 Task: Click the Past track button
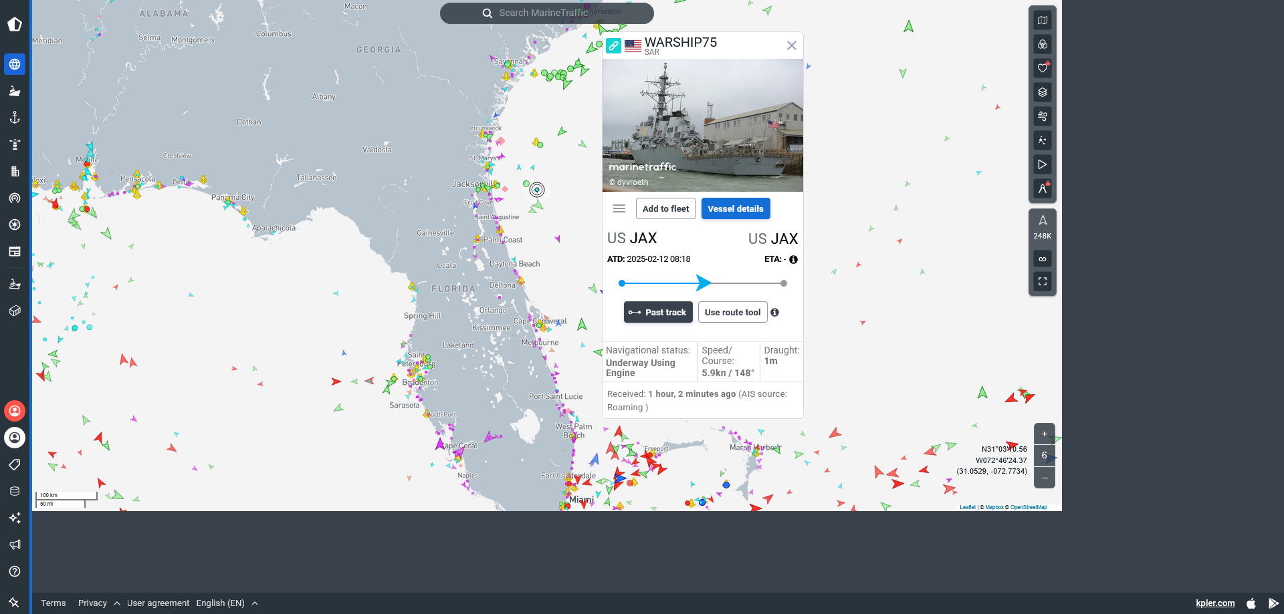[x=658, y=312]
